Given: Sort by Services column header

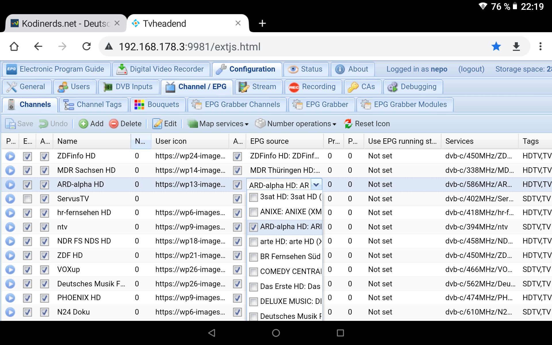Looking at the screenshot, I should [x=480, y=141].
